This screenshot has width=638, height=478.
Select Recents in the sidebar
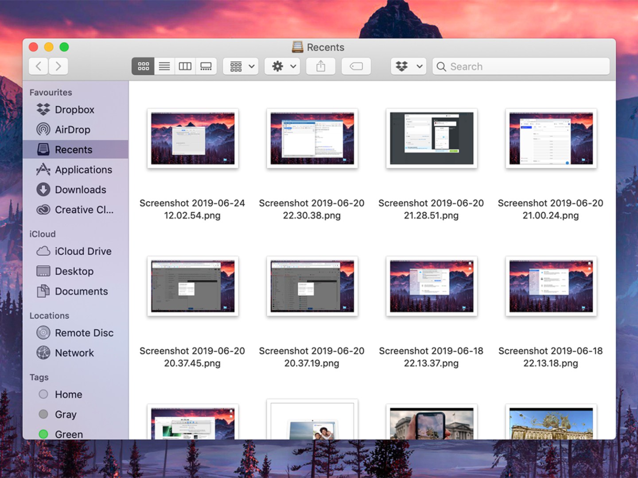pyautogui.click(x=74, y=149)
